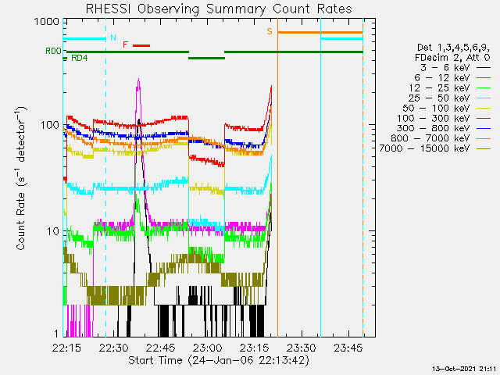Viewport: 500px width, 375px height.
Task: Click the '23:30' x-axis tick label
Action: pos(302,348)
